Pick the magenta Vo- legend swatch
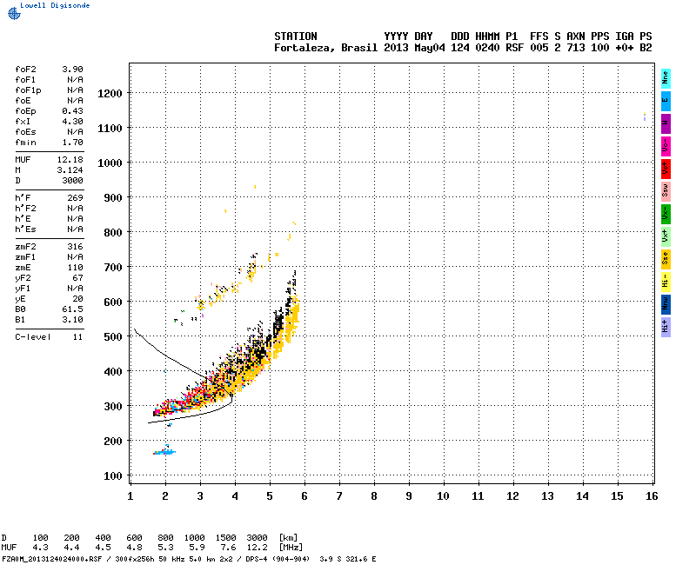The height and width of the screenshot is (565, 696). pos(666,146)
